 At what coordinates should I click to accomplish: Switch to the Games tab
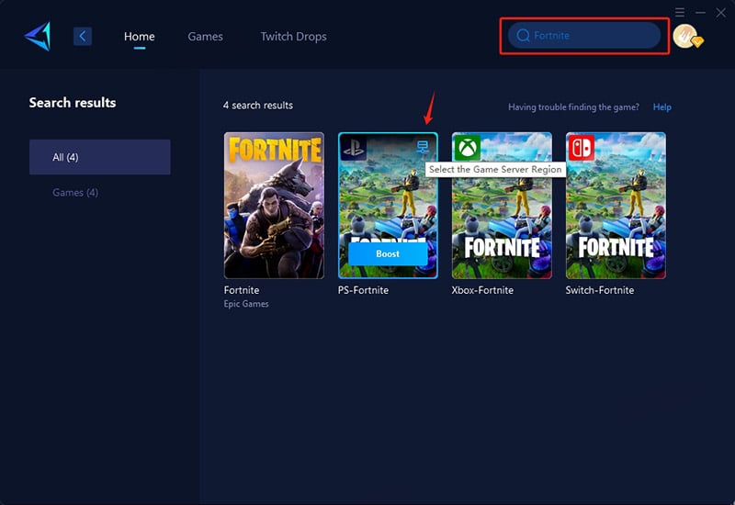[x=205, y=36]
